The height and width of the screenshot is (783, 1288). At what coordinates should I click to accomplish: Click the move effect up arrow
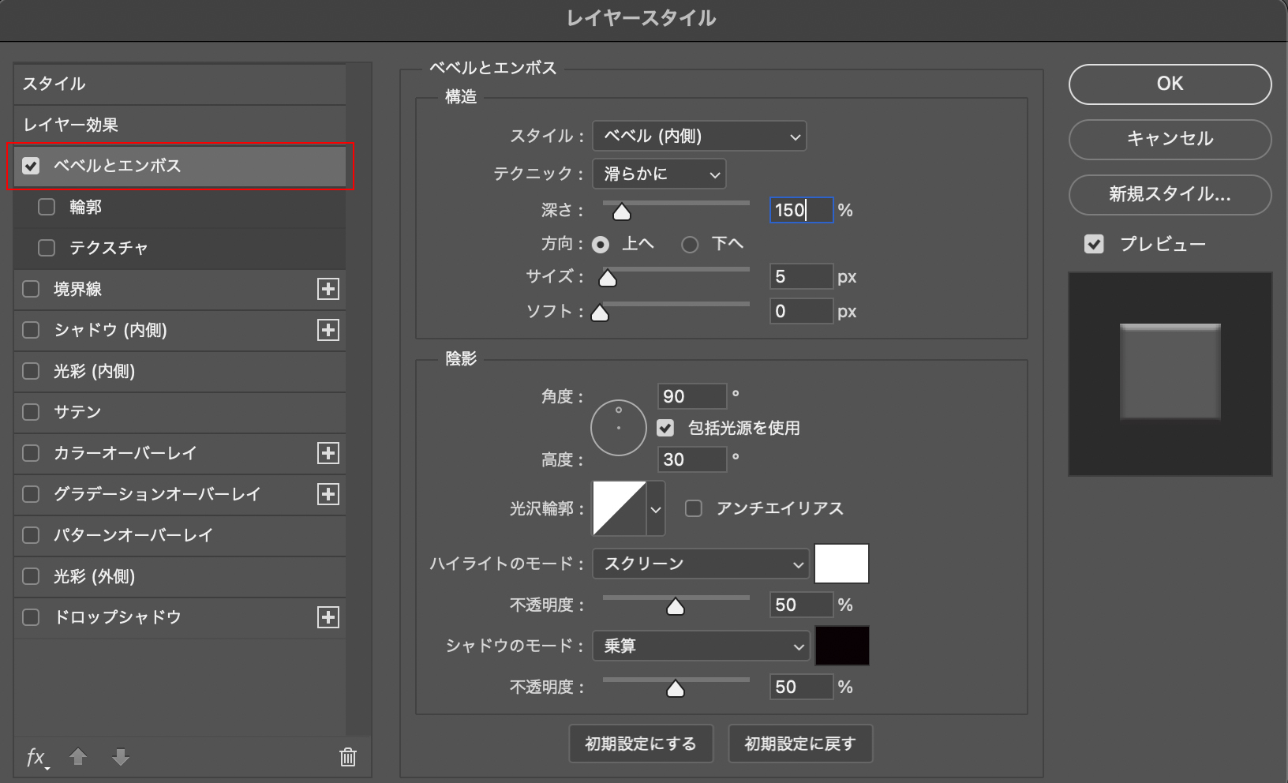tap(78, 758)
